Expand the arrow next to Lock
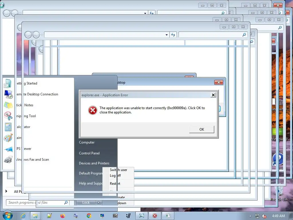 point(99,203)
